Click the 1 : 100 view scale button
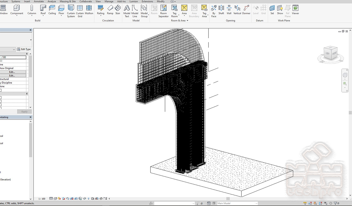Screen dimensions: 352x206 pos(42,198)
